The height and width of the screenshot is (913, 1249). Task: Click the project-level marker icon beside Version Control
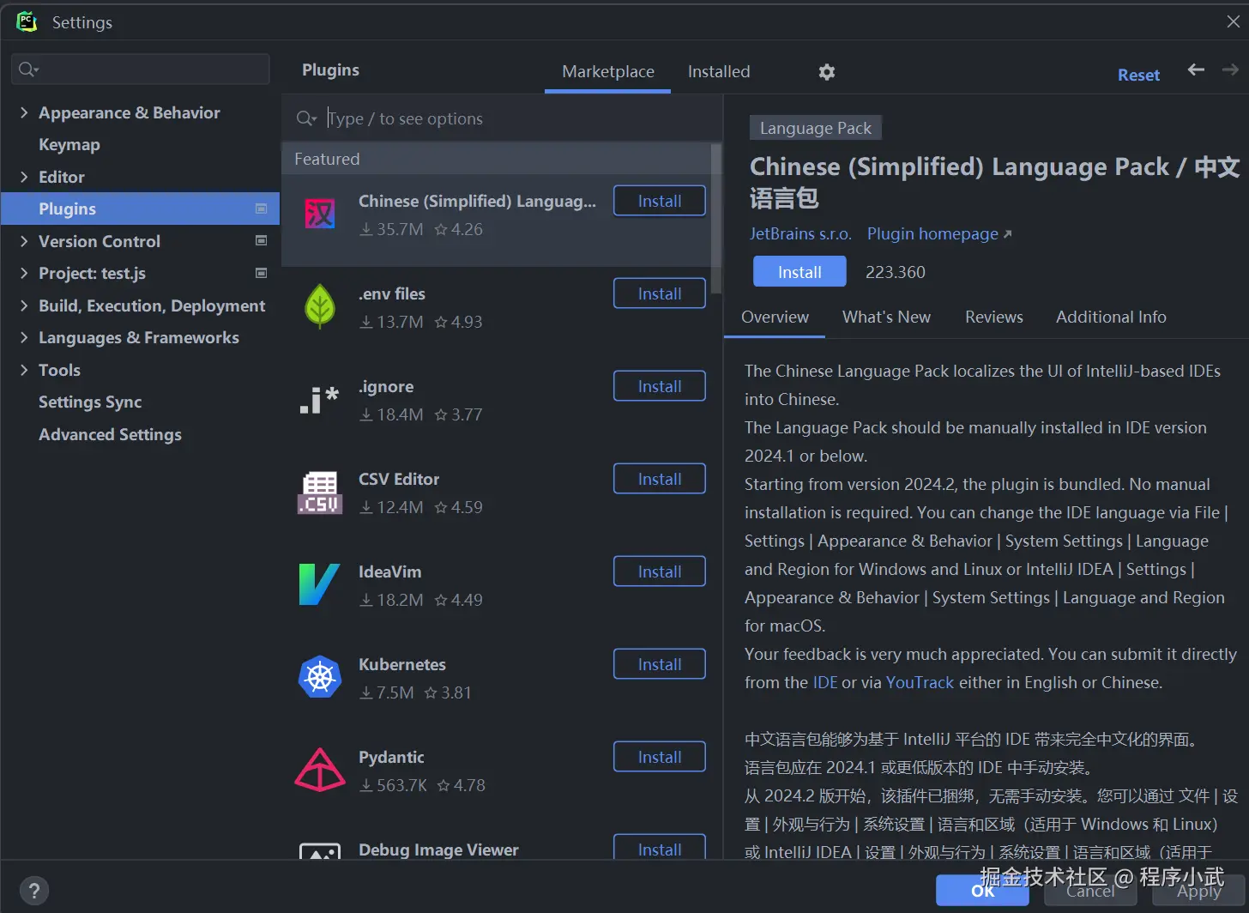click(x=262, y=241)
